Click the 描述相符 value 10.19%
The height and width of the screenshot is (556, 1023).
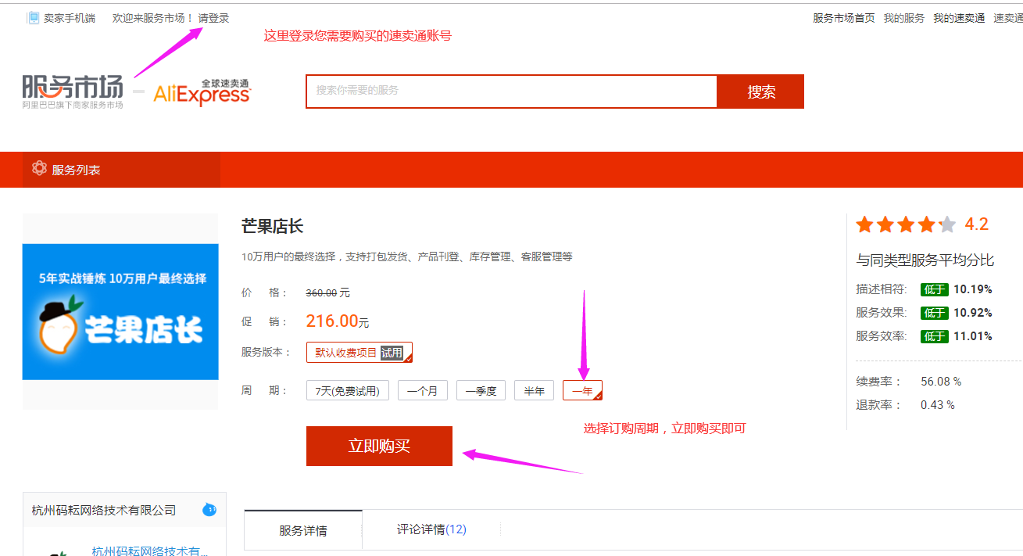pos(973,289)
